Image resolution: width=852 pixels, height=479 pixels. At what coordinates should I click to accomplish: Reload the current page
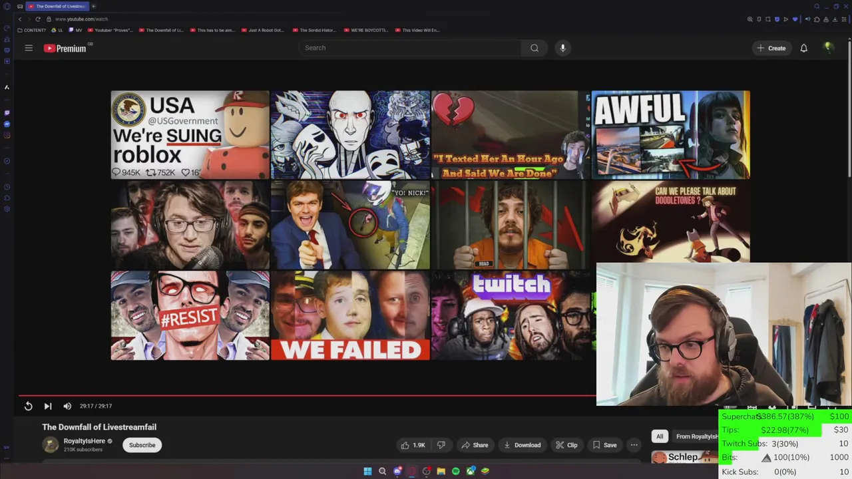(x=38, y=19)
